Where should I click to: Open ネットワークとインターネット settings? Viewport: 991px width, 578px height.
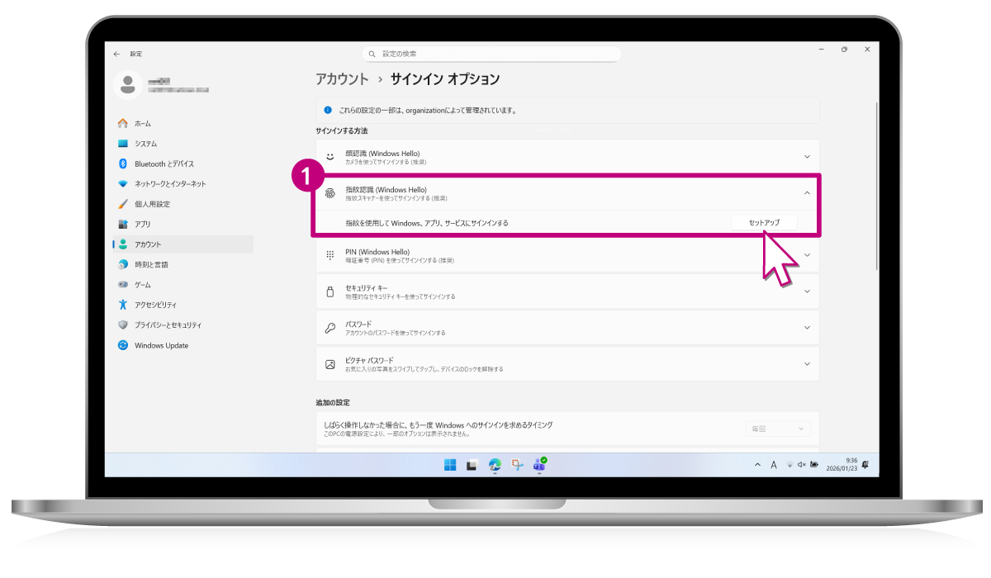click(170, 184)
